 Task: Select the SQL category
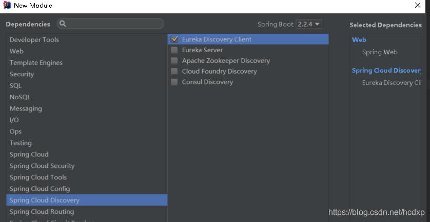click(87, 85)
